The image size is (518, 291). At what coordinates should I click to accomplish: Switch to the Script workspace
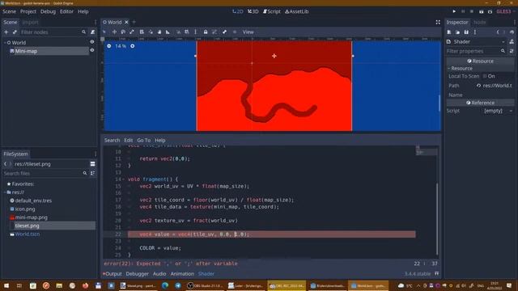pyautogui.click(x=272, y=11)
